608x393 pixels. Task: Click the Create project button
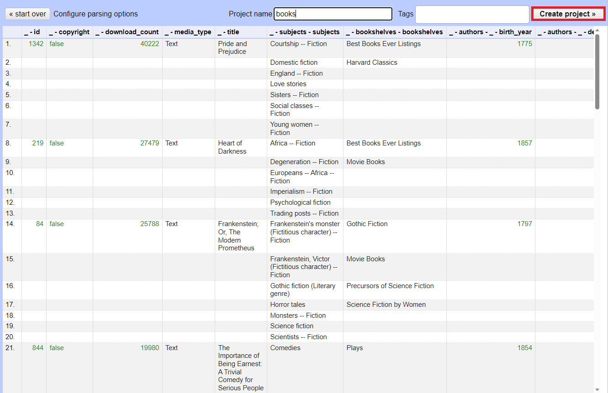click(x=568, y=13)
